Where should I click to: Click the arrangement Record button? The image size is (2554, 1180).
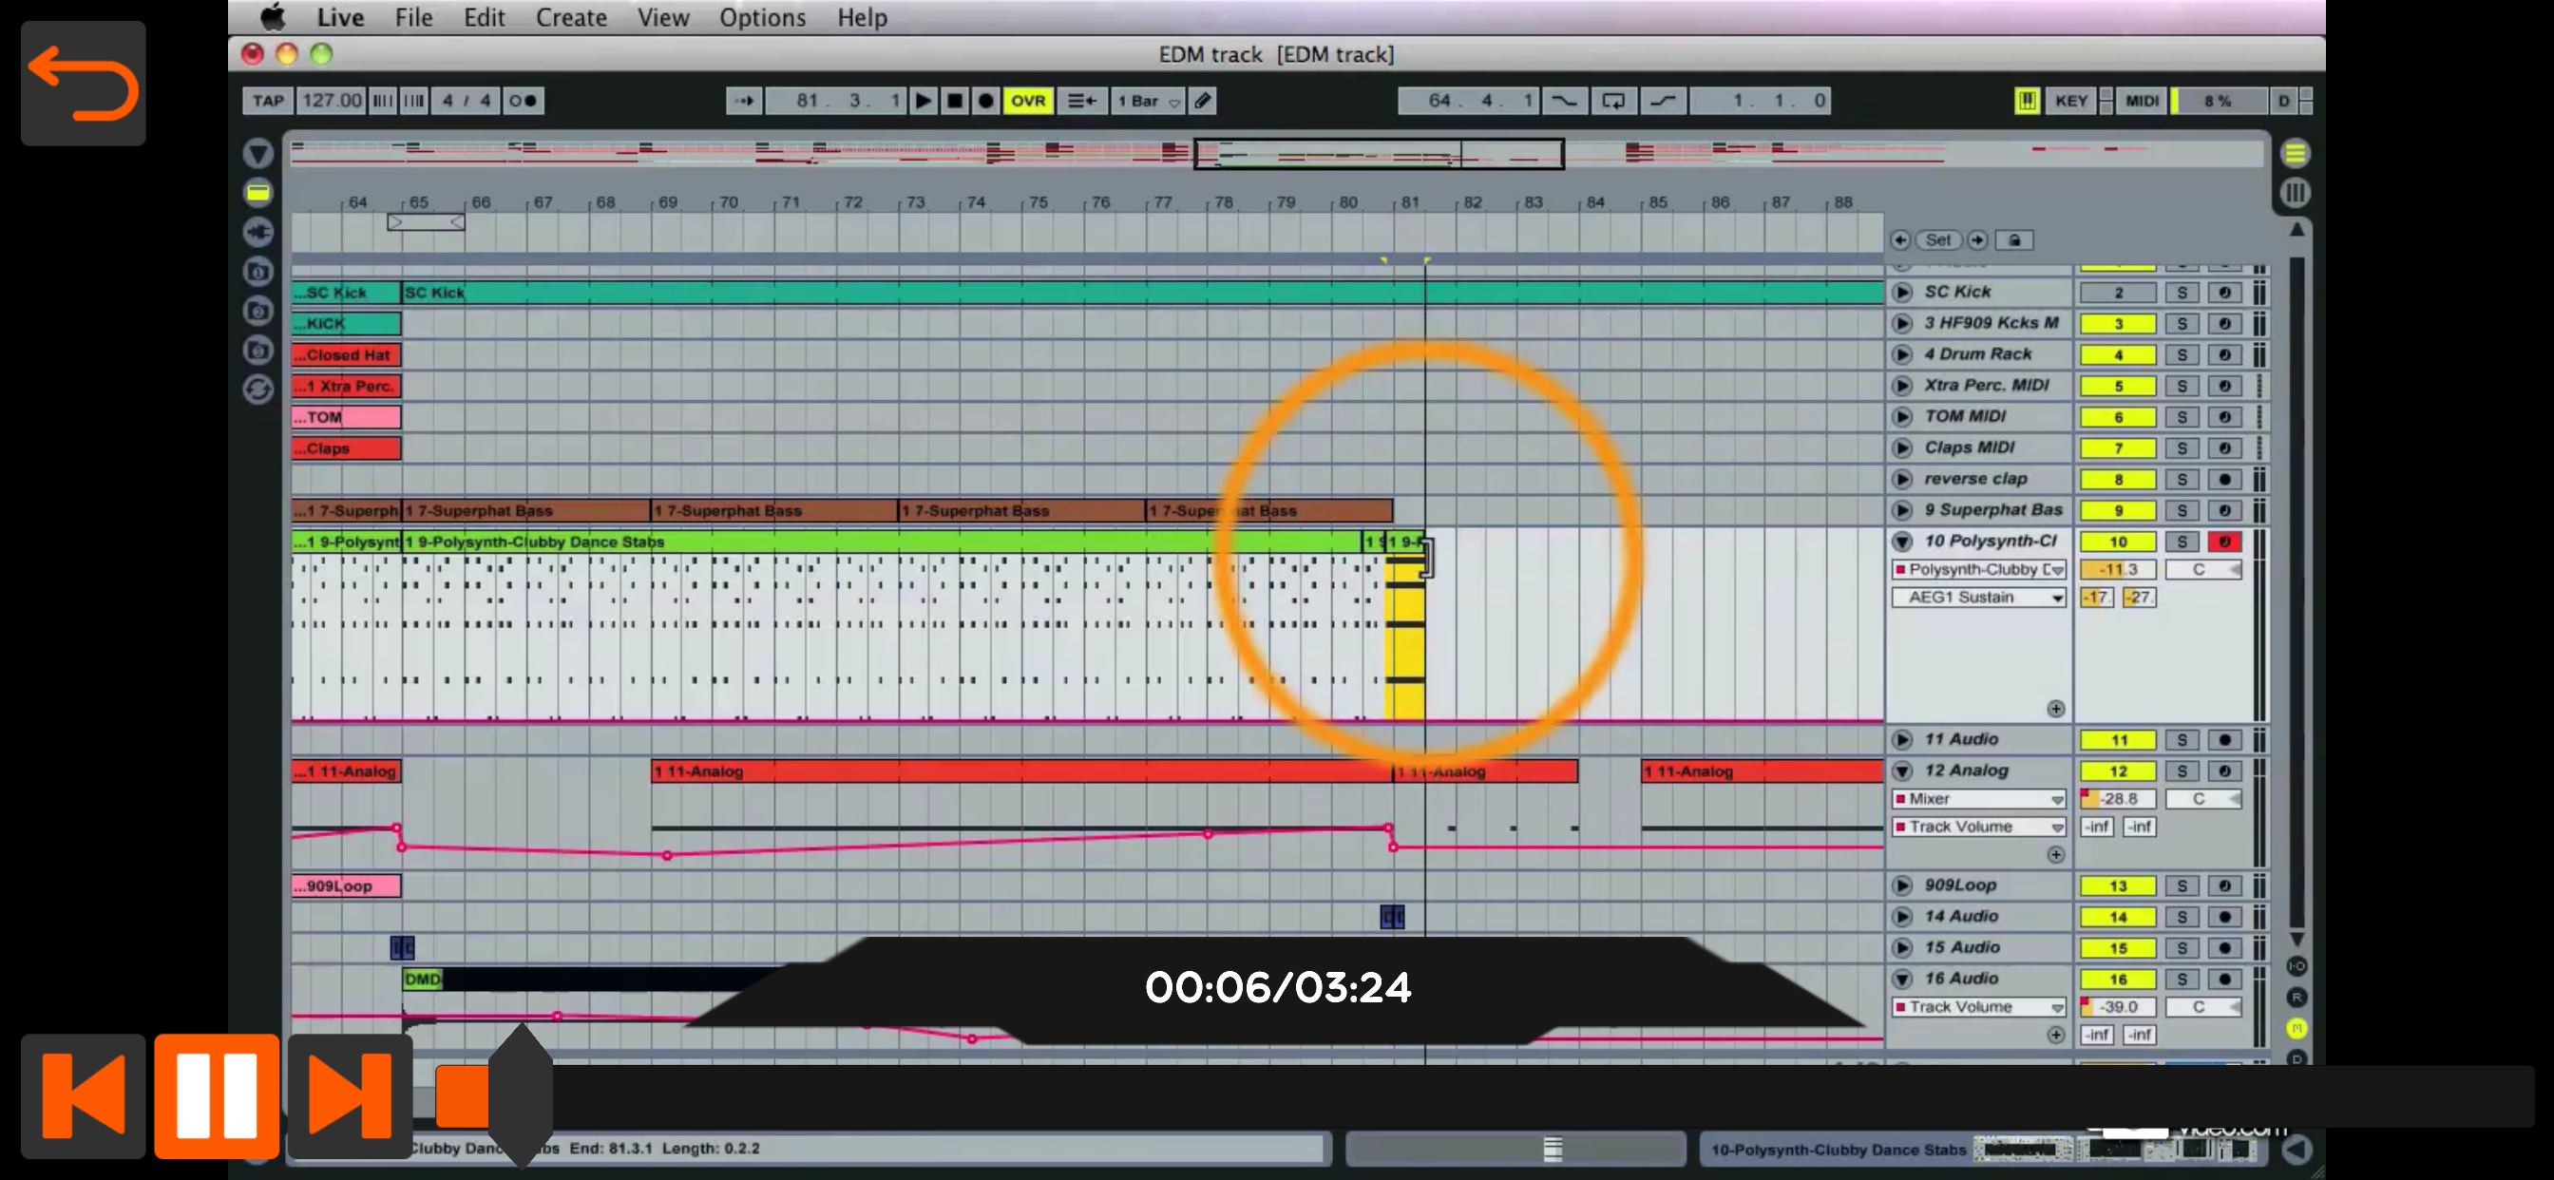pyautogui.click(x=985, y=100)
